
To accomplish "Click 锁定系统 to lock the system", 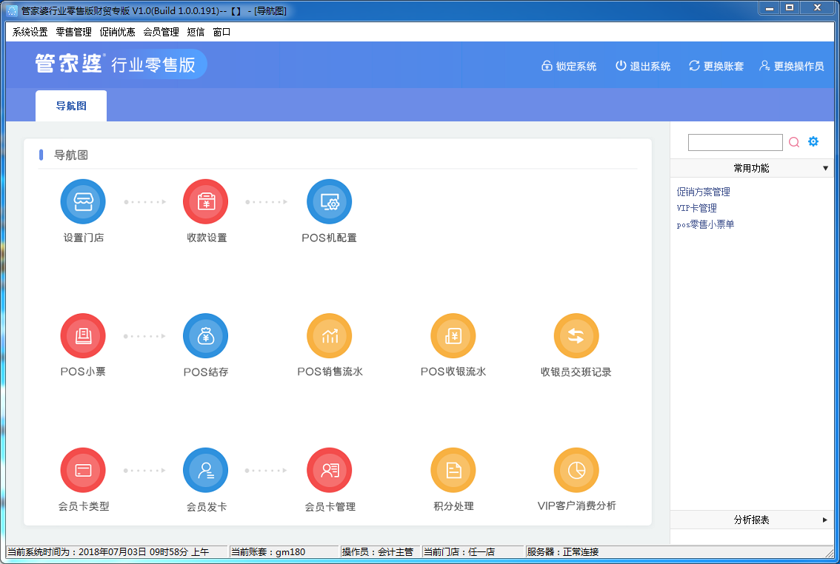I will click(x=569, y=66).
